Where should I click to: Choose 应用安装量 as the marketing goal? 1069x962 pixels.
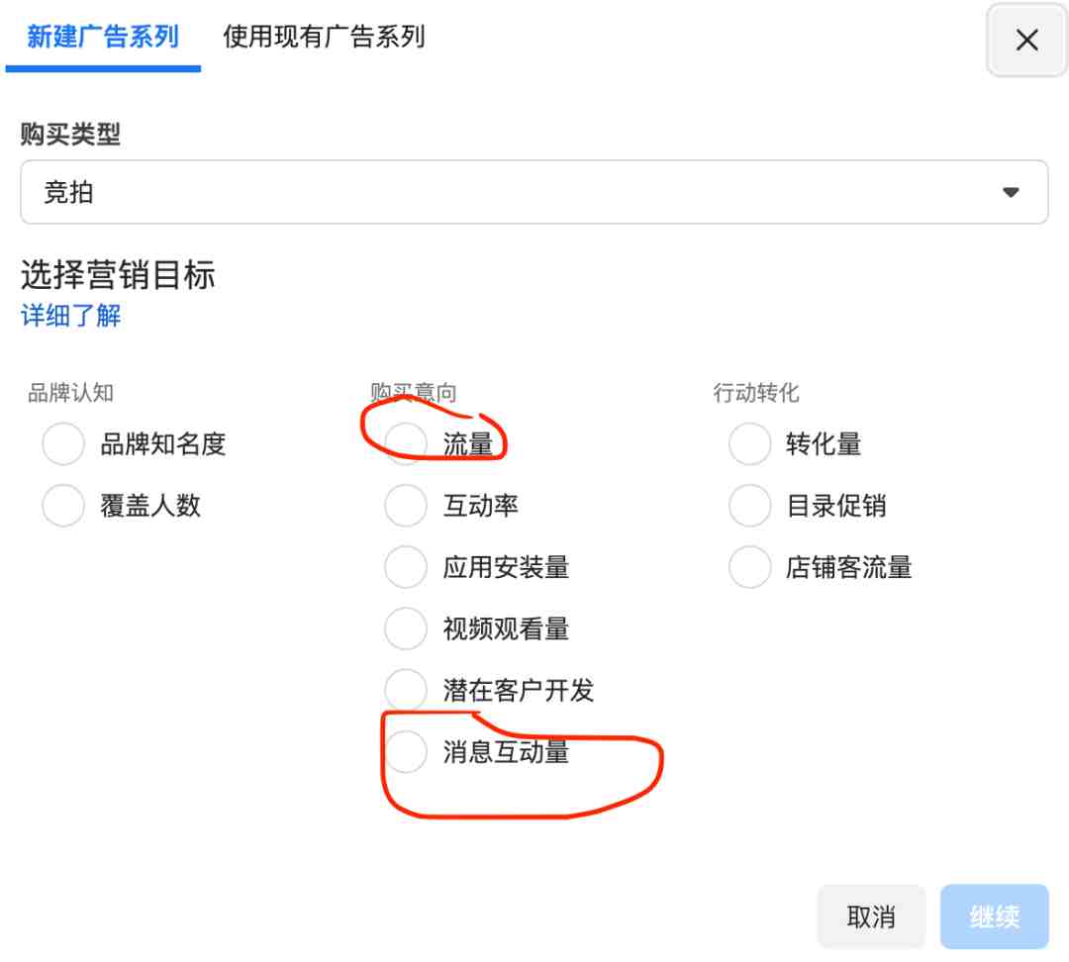coord(406,566)
